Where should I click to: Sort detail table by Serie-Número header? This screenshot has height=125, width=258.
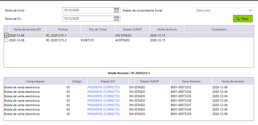[x=191, y=81]
